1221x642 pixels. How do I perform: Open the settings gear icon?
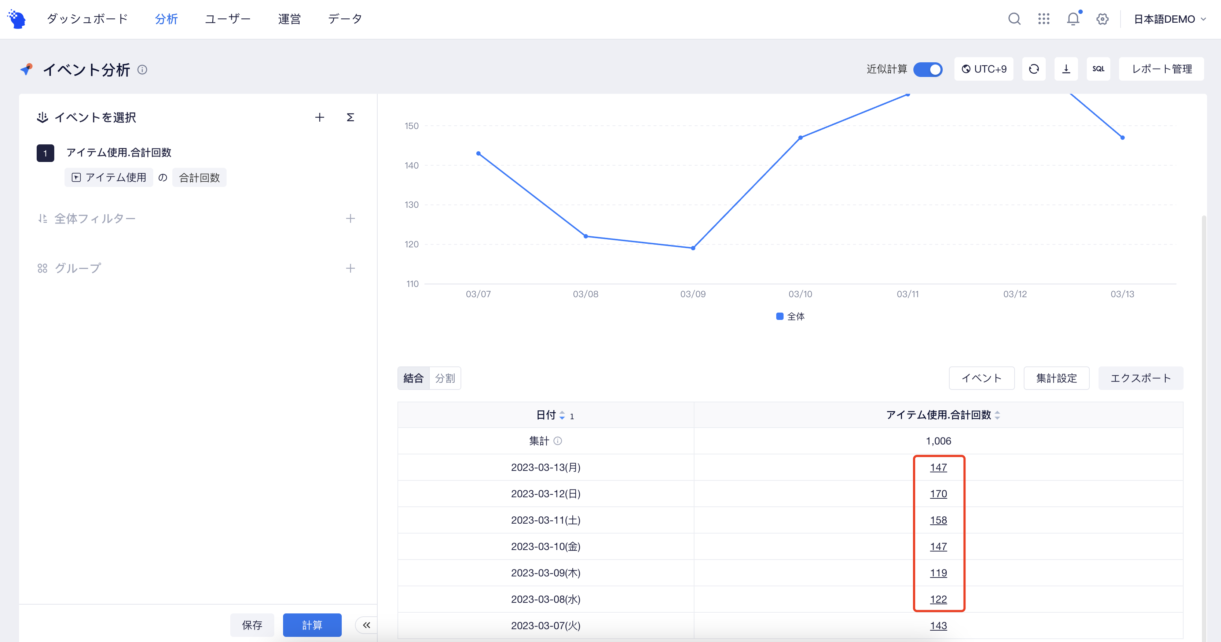coord(1103,19)
